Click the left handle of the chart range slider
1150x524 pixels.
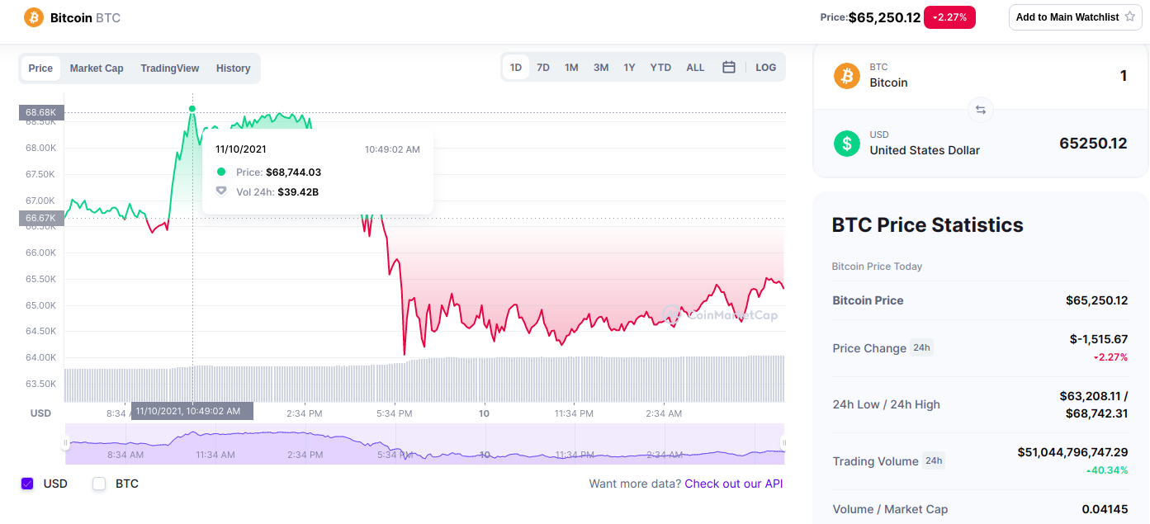[x=65, y=443]
